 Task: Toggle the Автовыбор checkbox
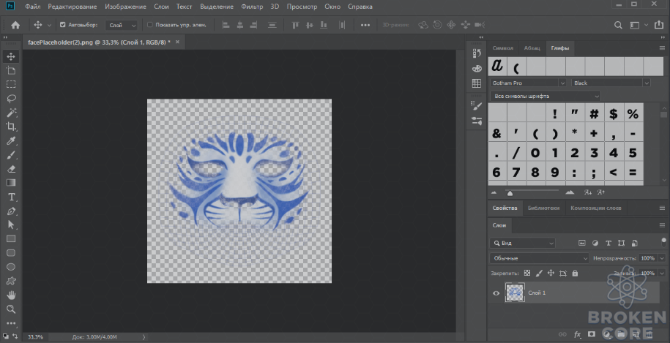click(63, 25)
